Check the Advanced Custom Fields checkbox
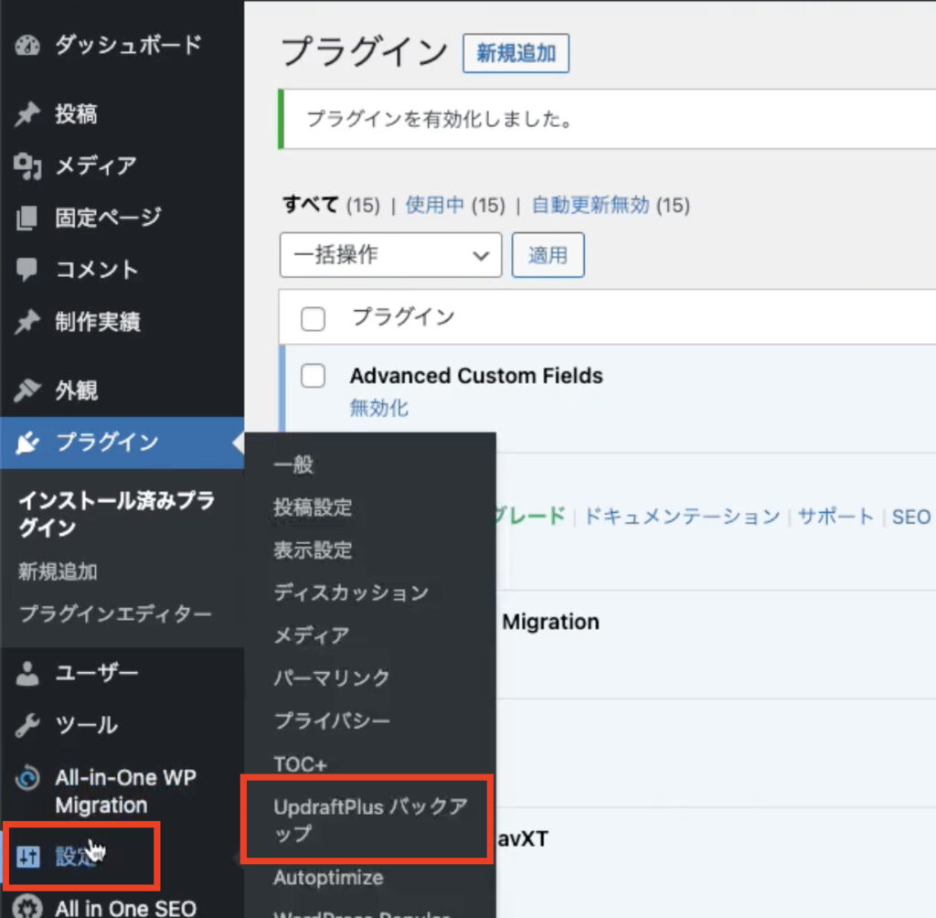The image size is (936, 918). pos(314,376)
